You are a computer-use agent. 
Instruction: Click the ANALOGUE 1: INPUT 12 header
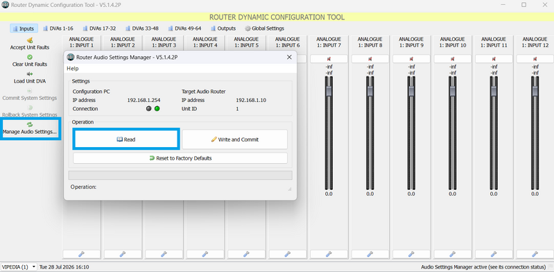tap(535, 42)
